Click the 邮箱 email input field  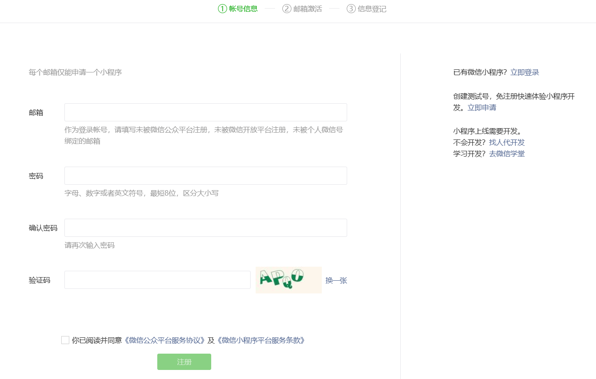point(206,112)
